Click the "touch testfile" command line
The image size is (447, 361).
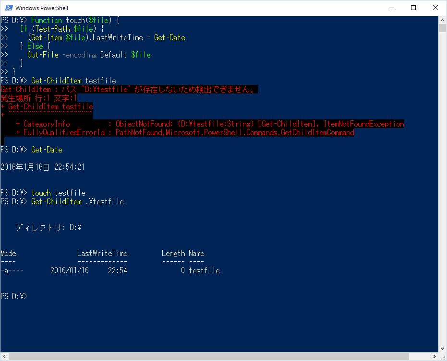58,193
